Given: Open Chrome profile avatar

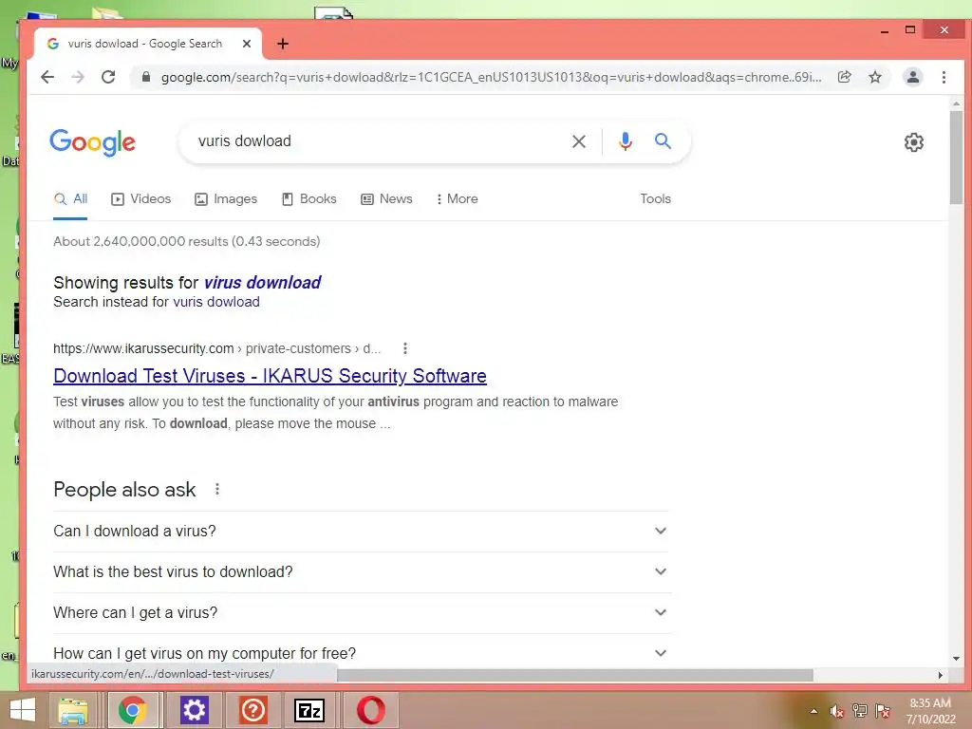Looking at the screenshot, I should (912, 77).
